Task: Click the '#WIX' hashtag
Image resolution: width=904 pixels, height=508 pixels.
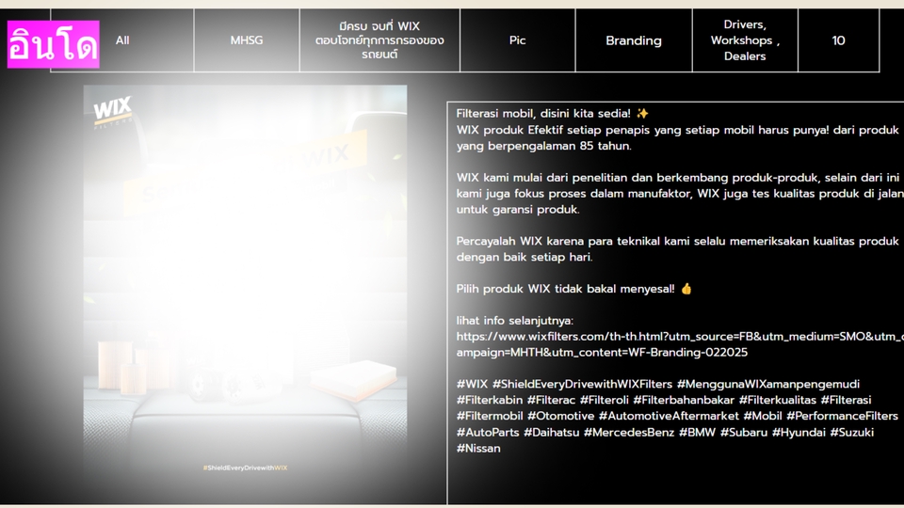Action: (472, 384)
